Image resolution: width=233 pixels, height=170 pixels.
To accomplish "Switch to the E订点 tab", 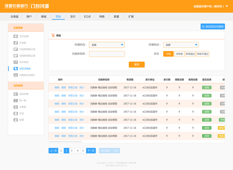I will coord(87,16).
